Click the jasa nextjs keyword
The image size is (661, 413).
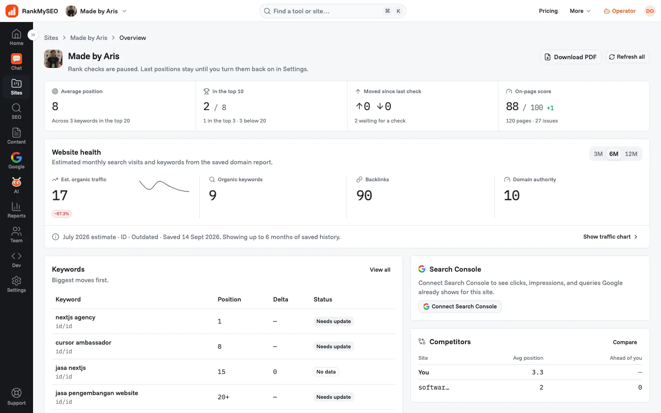pos(71,368)
